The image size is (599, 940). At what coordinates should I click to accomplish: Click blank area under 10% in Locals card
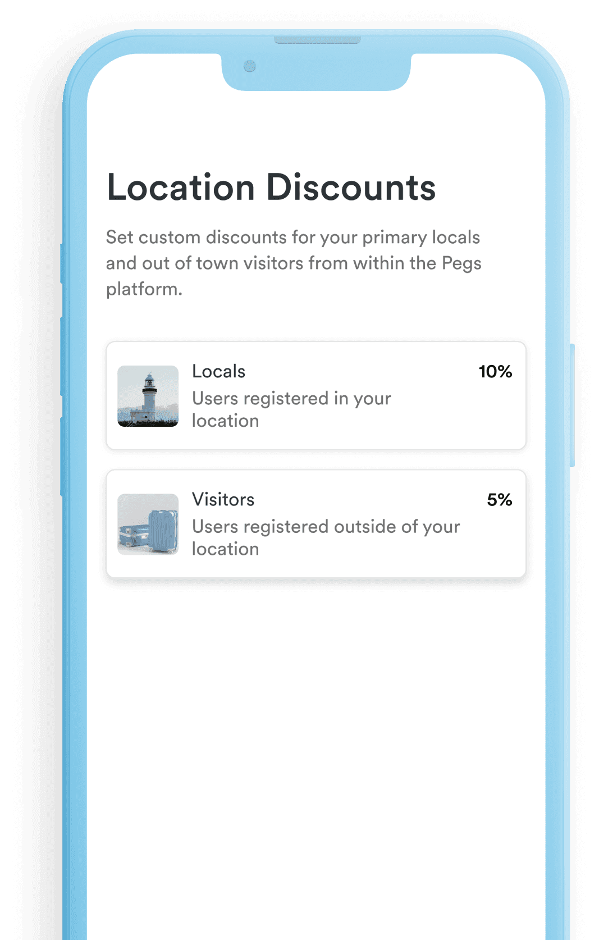pos(494,416)
